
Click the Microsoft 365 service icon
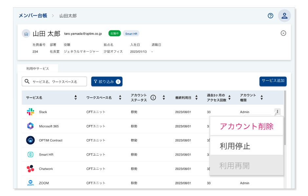(x=30, y=126)
